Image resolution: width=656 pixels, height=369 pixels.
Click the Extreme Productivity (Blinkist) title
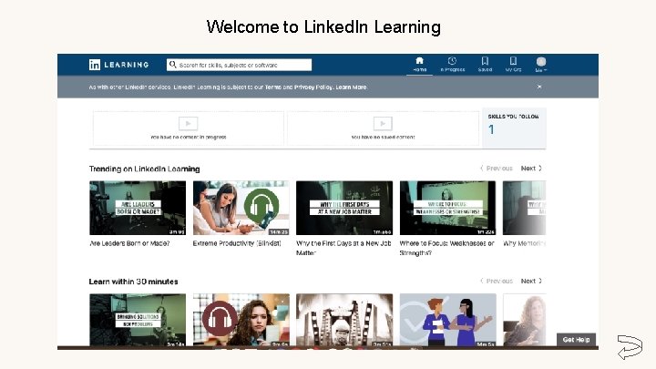[x=237, y=243]
